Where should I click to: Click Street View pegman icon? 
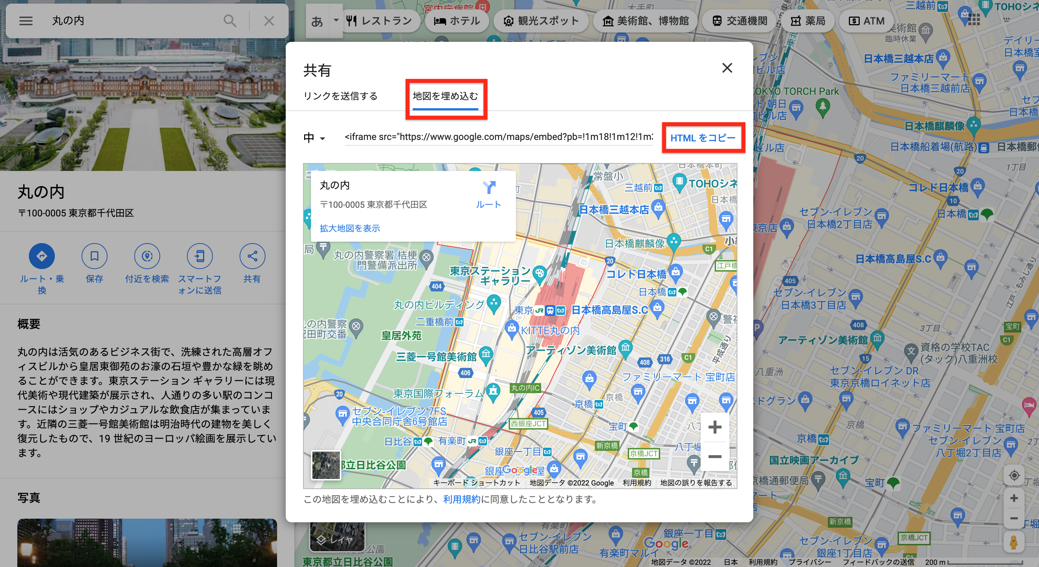coord(1014,542)
